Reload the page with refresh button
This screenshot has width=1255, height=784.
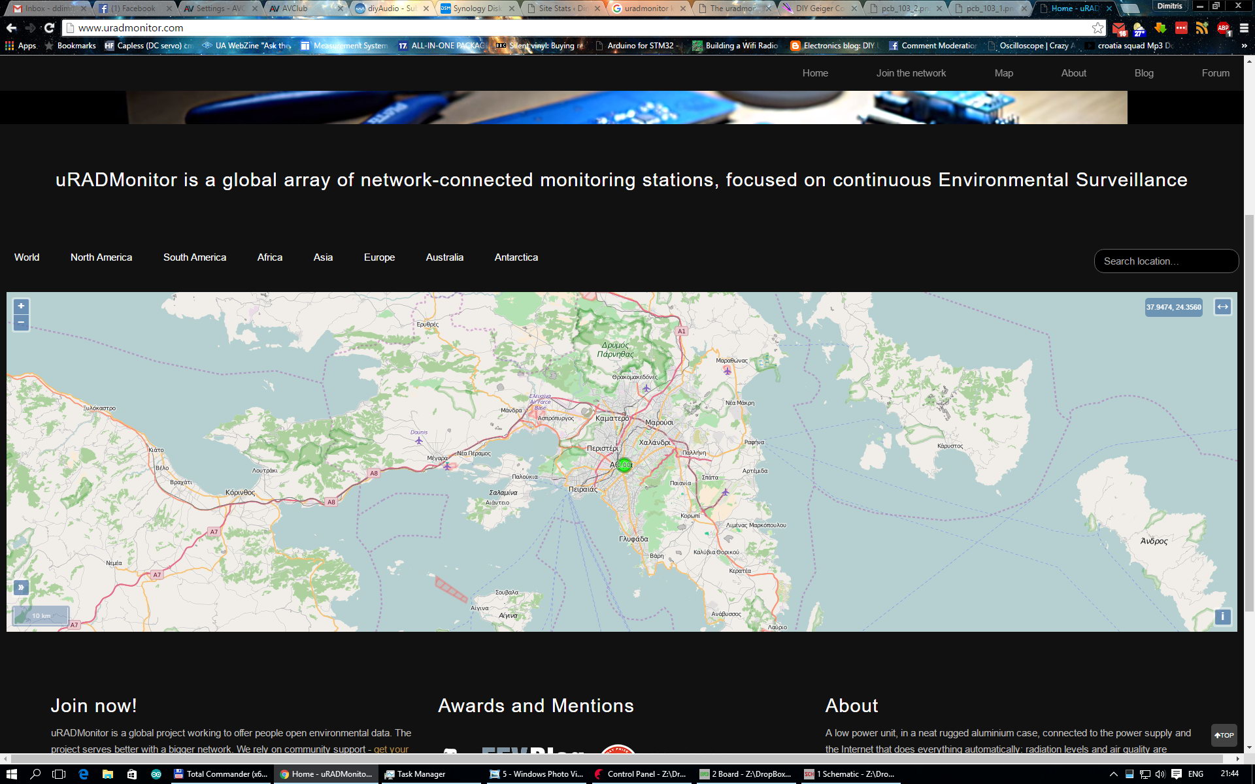pos(49,27)
